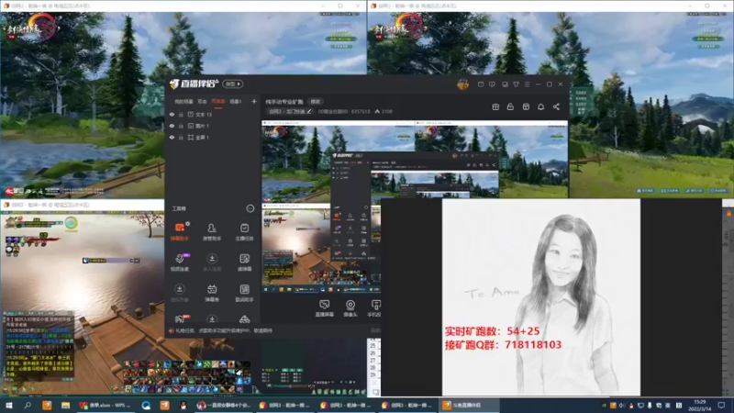Open QQ penguin icon in taskbar
Image resolution: width=734 pixels, height=413 pixels.
click(183, 405)
